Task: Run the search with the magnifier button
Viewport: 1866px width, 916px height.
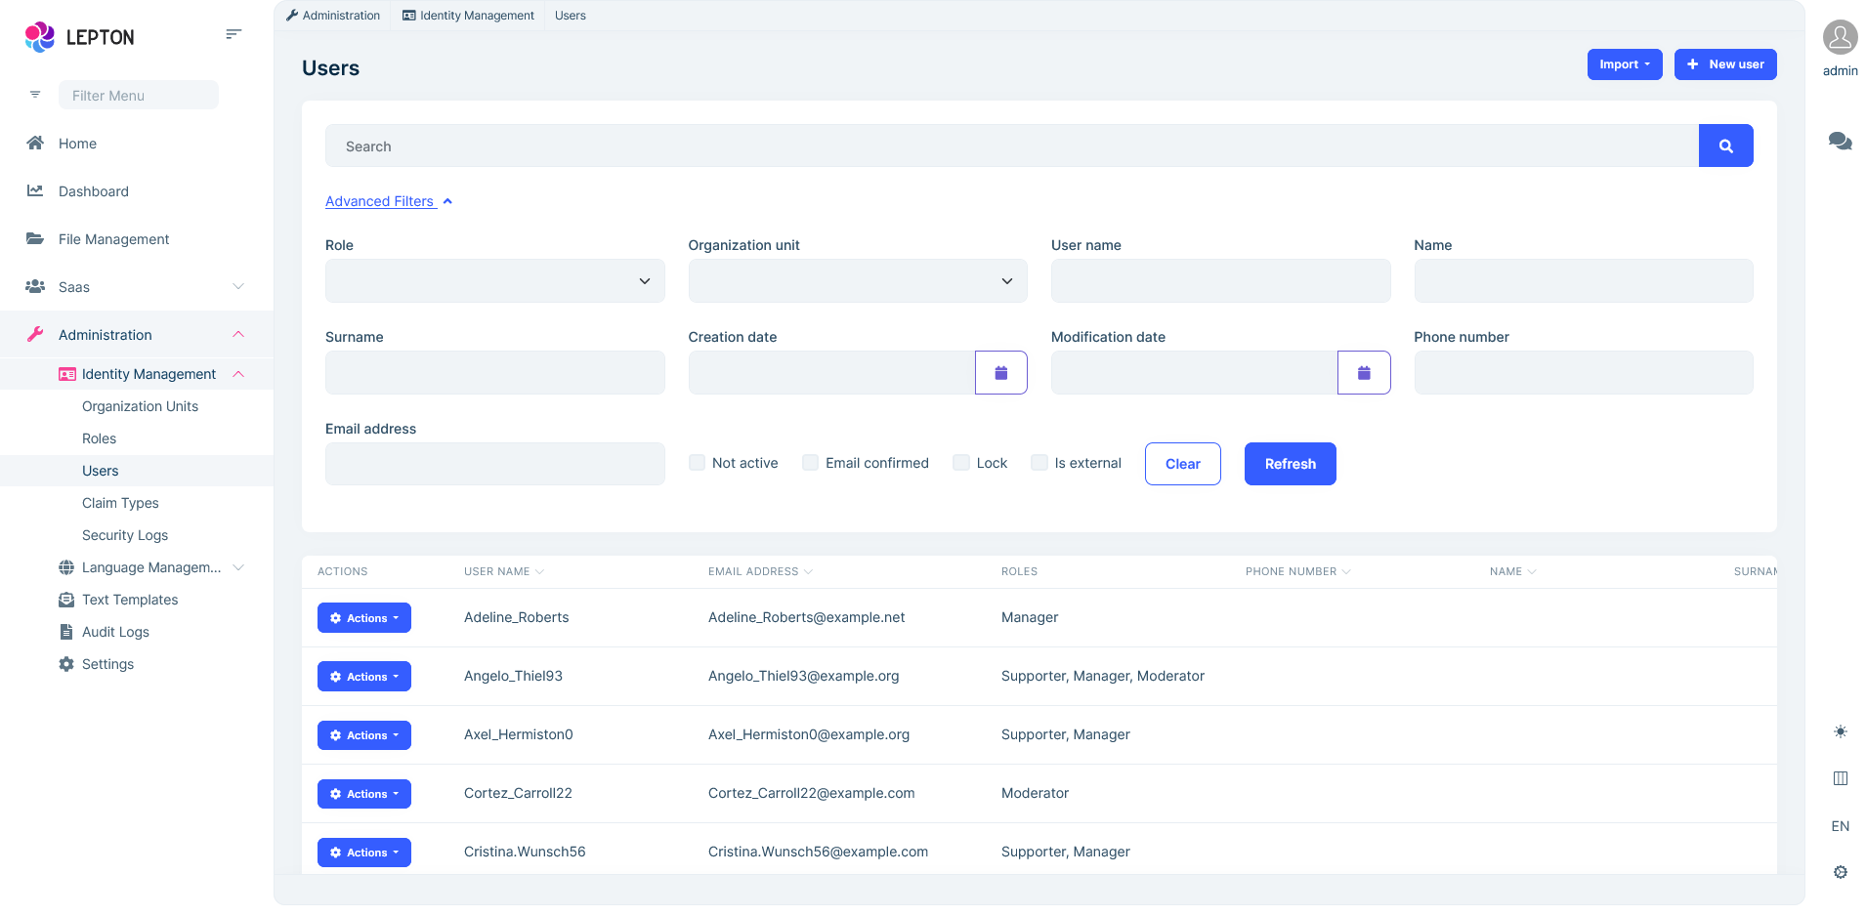Action: pyautogui.click(x=1725, y=145)
